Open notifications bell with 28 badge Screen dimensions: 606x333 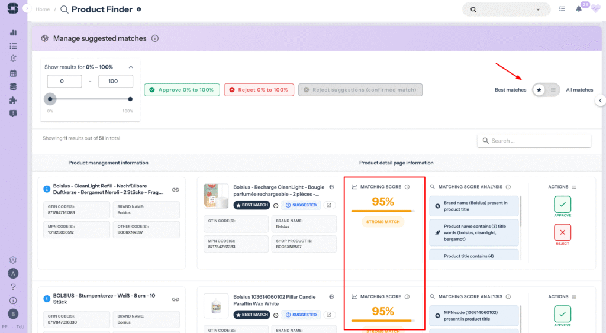tap(579, 9)
